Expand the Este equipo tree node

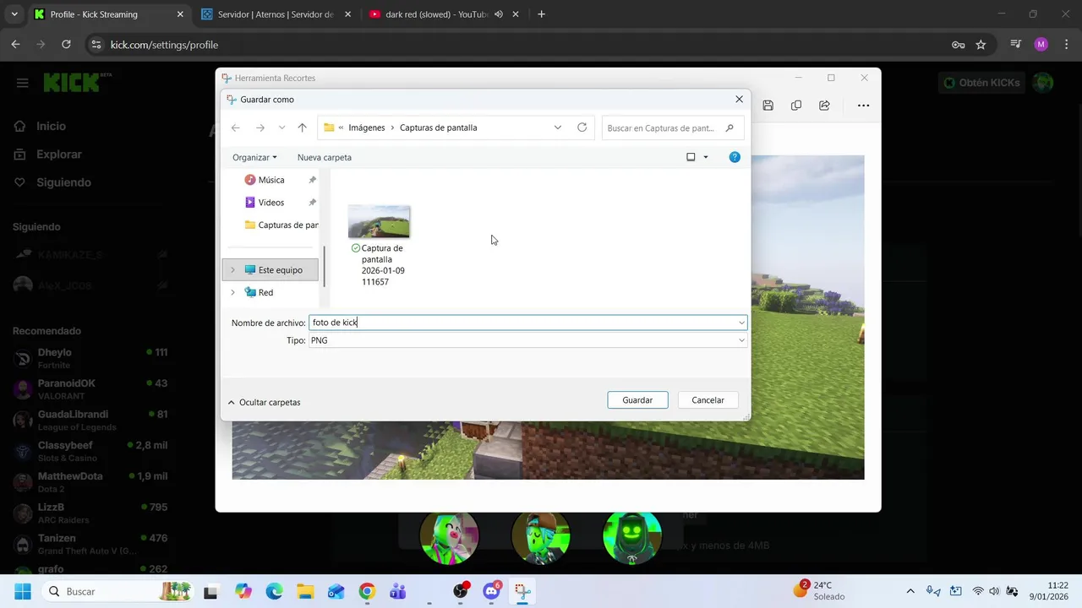[x=232, y=270]
